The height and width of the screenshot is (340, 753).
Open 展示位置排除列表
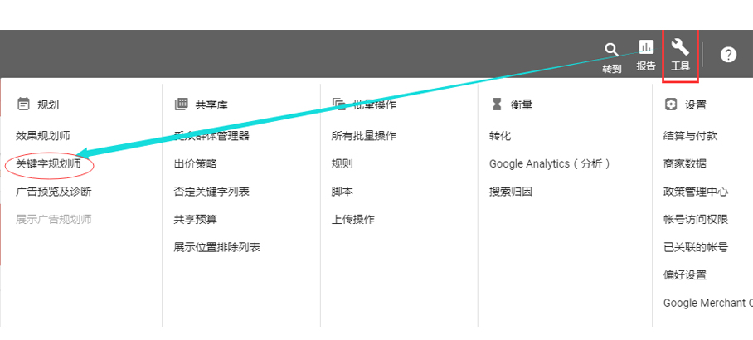pyautogui.click(x=217, y=247)
